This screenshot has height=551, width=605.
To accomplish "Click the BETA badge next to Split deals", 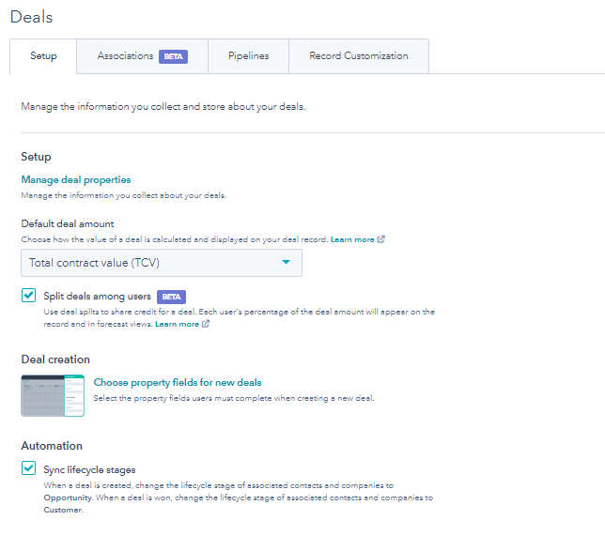I will coord(171,297).
